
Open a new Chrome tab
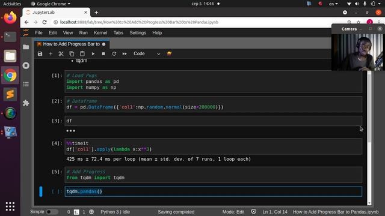point(96,13)
